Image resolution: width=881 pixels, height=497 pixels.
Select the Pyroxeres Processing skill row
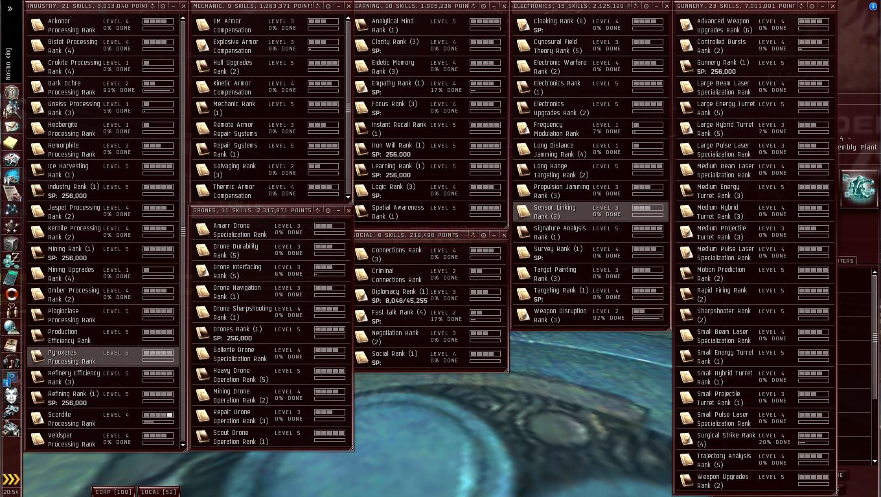coord(102,357)
